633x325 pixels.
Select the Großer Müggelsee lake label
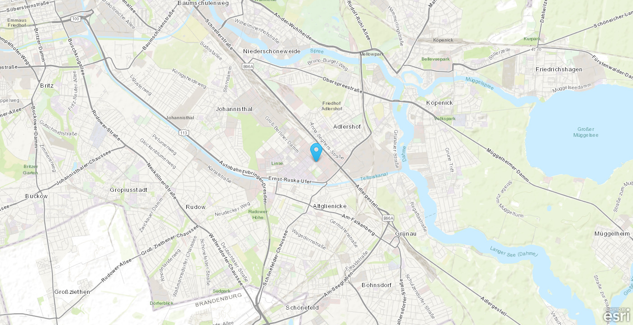tap(586, 132)
